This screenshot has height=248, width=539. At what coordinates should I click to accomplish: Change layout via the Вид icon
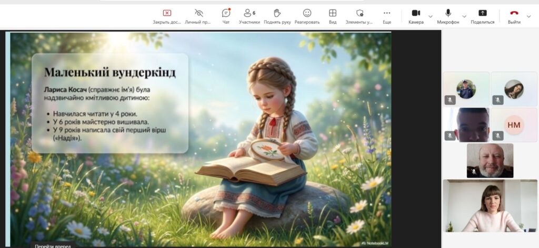333,14
